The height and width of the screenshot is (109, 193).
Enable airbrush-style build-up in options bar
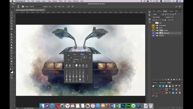[x=69, y=7]
